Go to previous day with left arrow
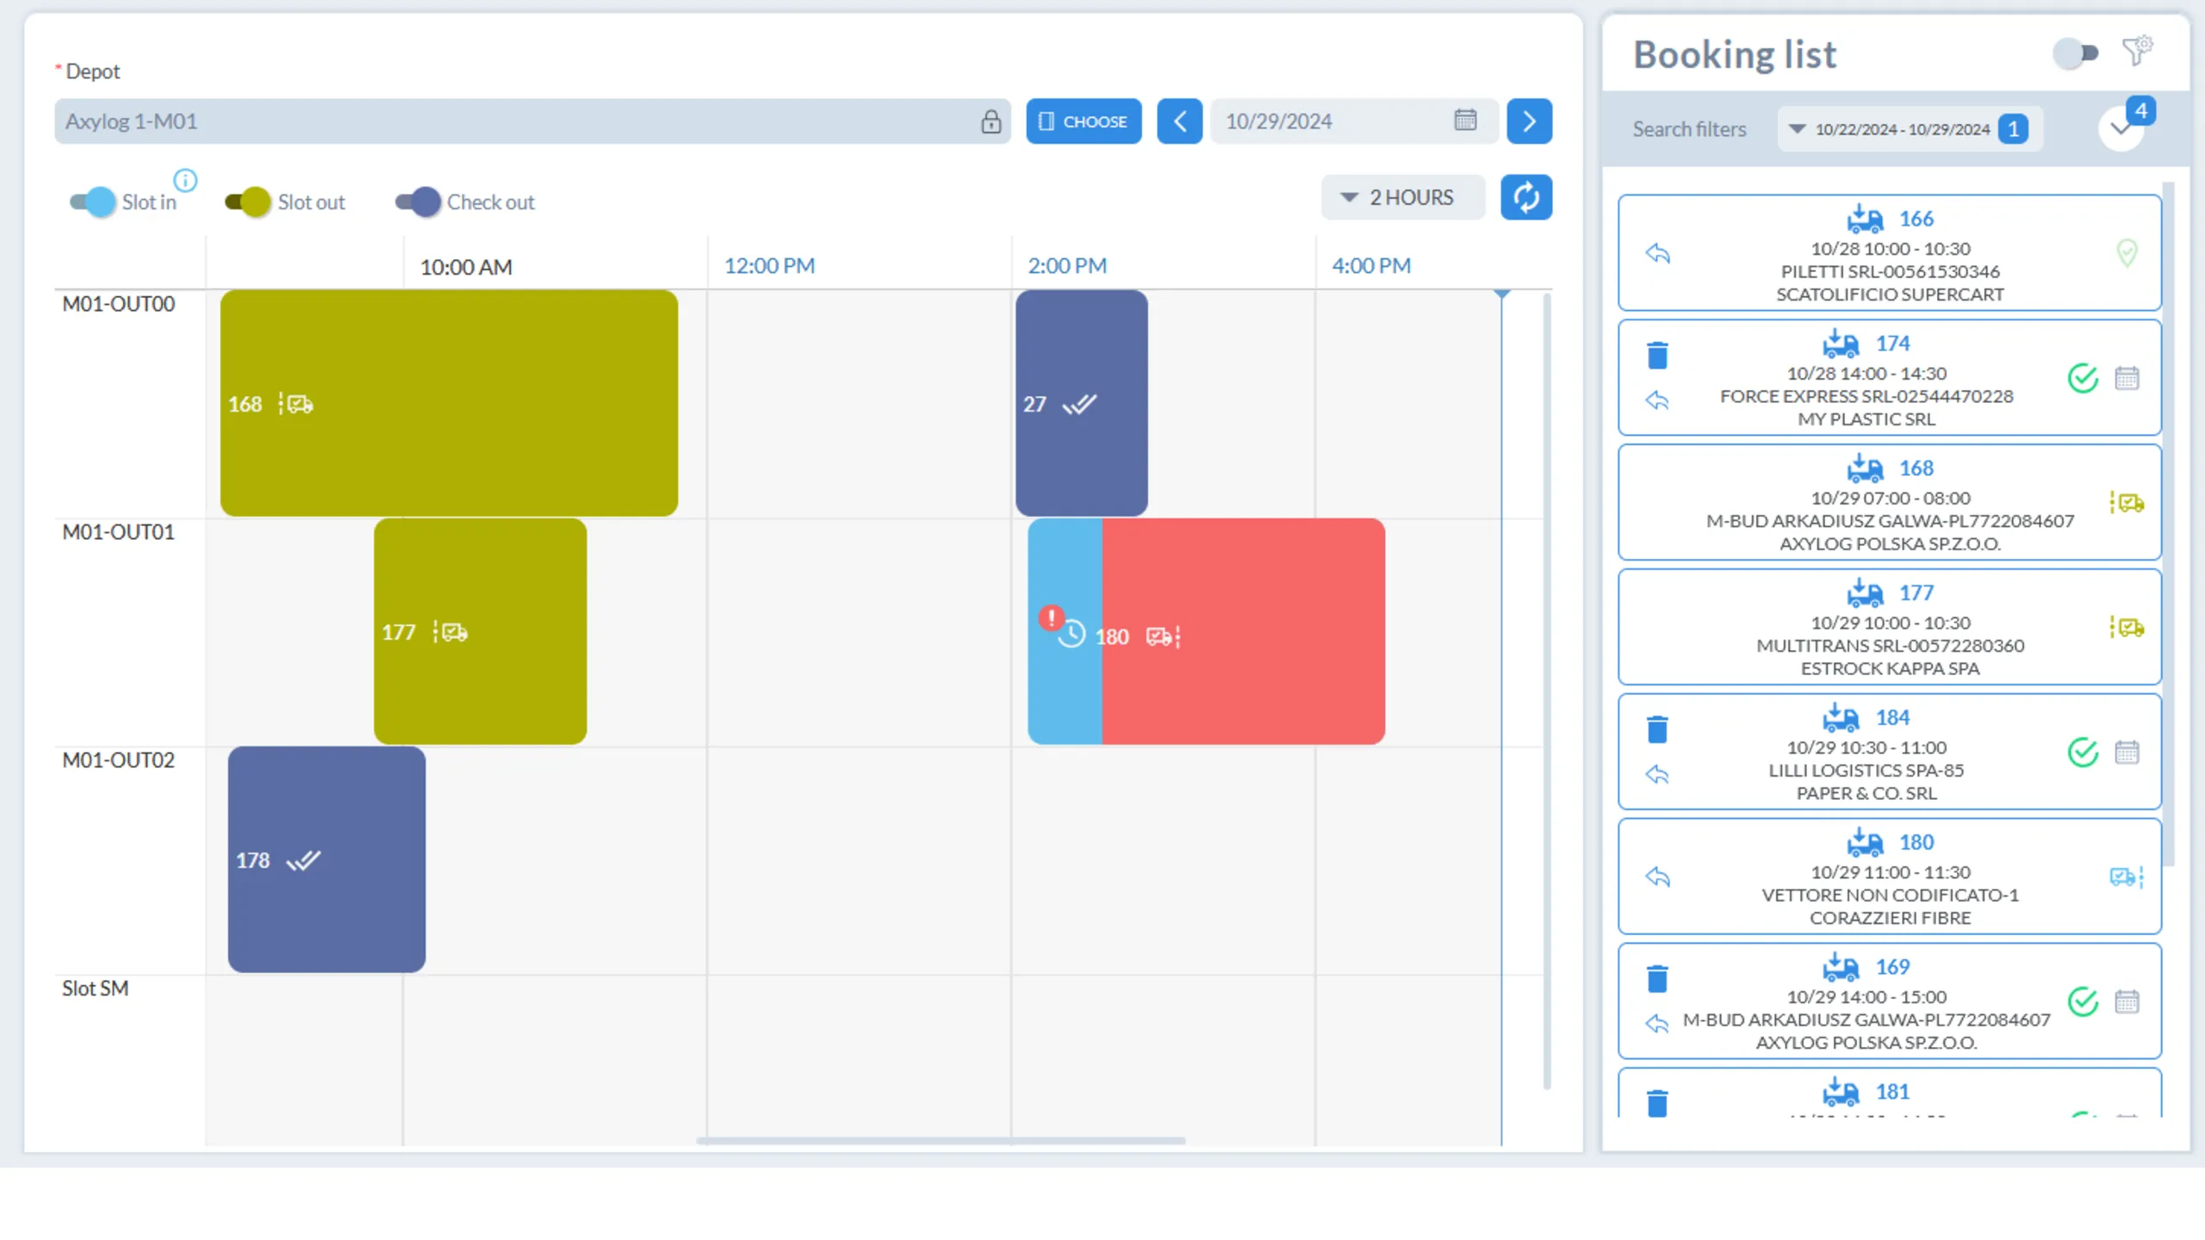 (1179, 121)
